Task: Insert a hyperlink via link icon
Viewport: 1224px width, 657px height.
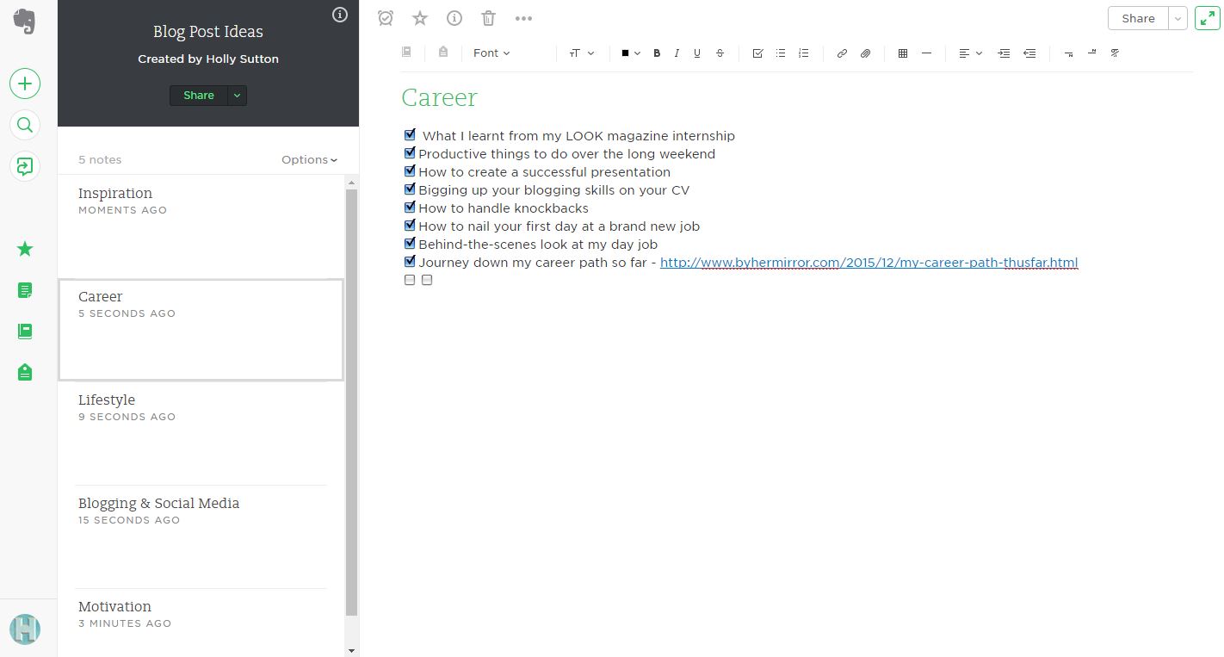Action: point(842,53)
